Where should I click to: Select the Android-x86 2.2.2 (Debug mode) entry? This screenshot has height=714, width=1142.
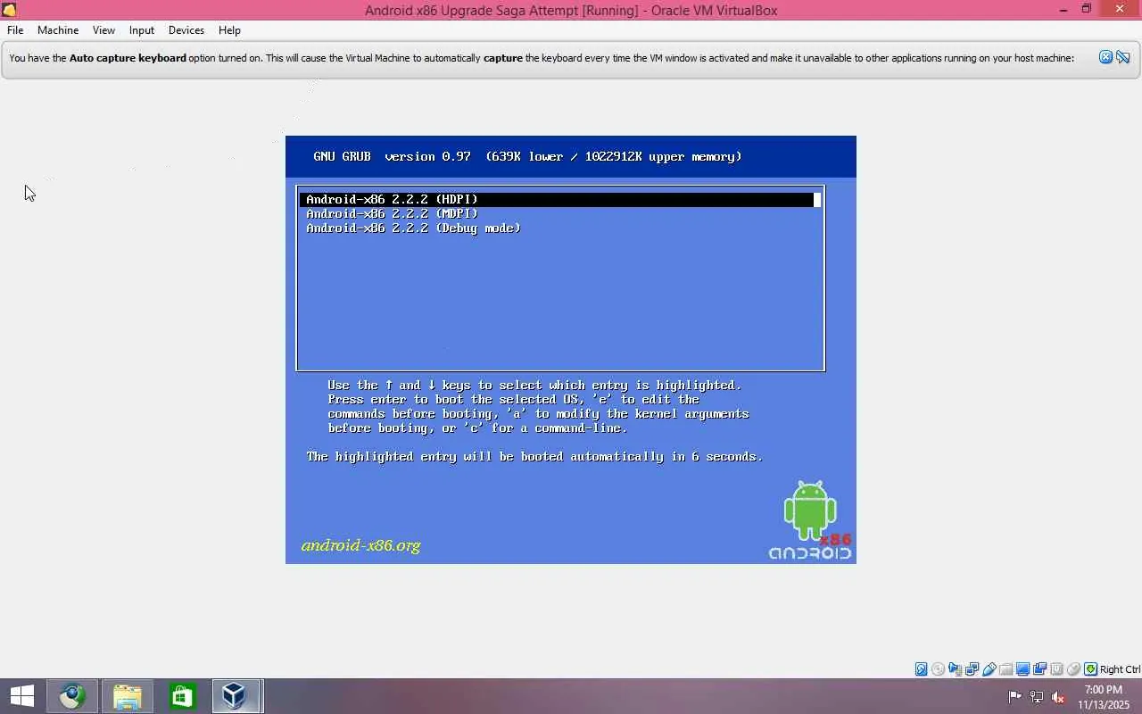[x=560, y=228]
